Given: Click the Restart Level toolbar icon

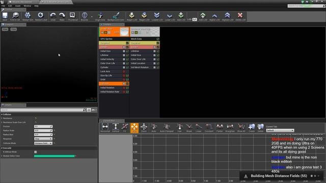Looking at the screenshot, I should (41, 16).
